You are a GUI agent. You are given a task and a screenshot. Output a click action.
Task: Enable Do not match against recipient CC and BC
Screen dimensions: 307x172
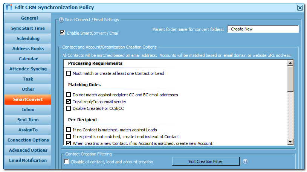click(x=68, y=95)
